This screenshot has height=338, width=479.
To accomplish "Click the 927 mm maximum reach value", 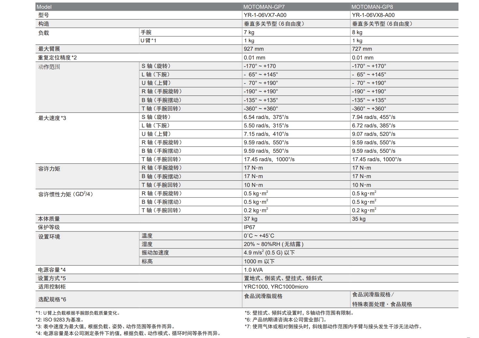I will tap(254, 49).
